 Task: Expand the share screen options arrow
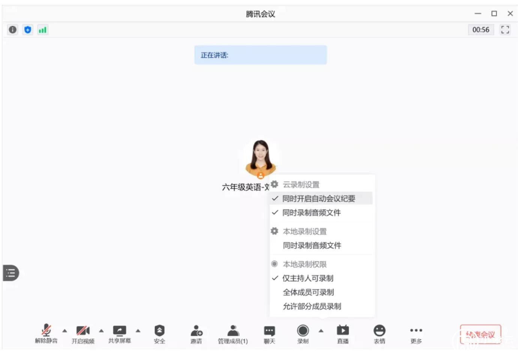(138, 331)
